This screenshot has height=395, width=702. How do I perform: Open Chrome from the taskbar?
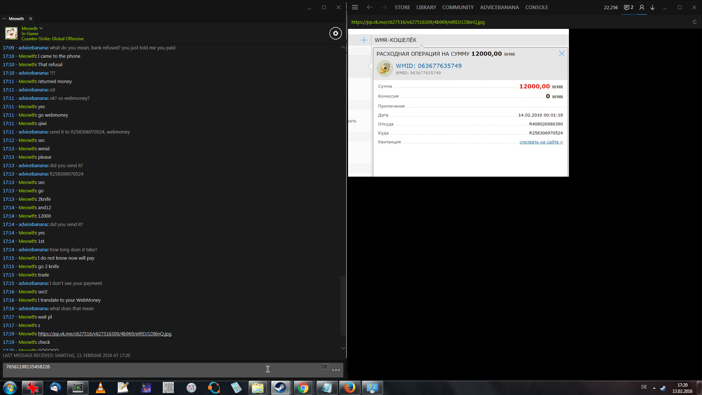(303, 388)
